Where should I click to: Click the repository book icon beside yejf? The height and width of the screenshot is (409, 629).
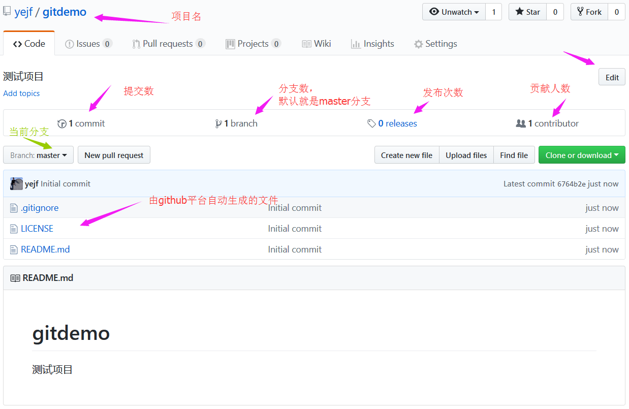(7, 12)
